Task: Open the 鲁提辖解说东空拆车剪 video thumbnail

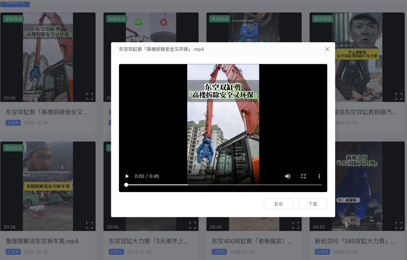Action: click(48, 186)
